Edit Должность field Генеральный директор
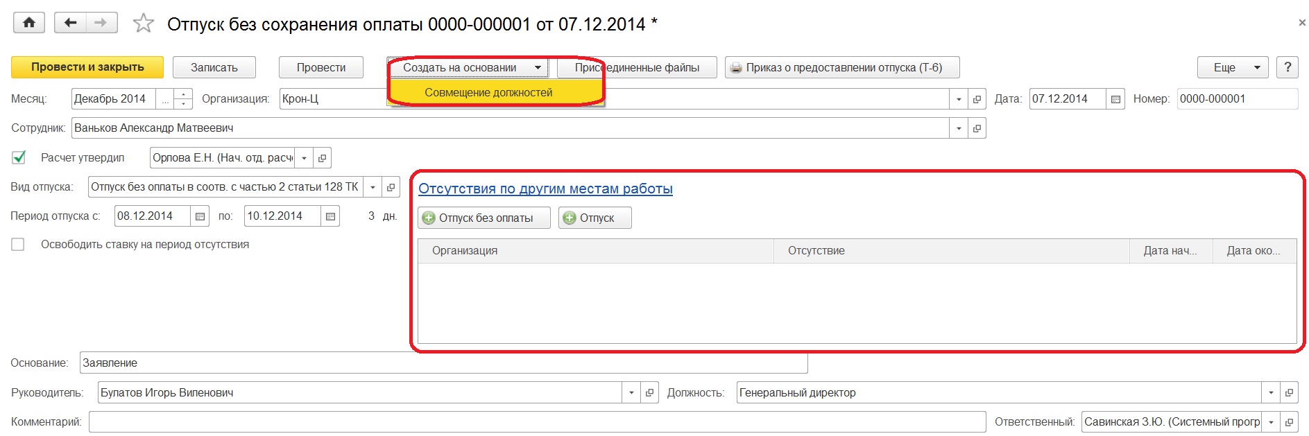The width and height of the screenshot is (1309, 436). coord(999,392)
